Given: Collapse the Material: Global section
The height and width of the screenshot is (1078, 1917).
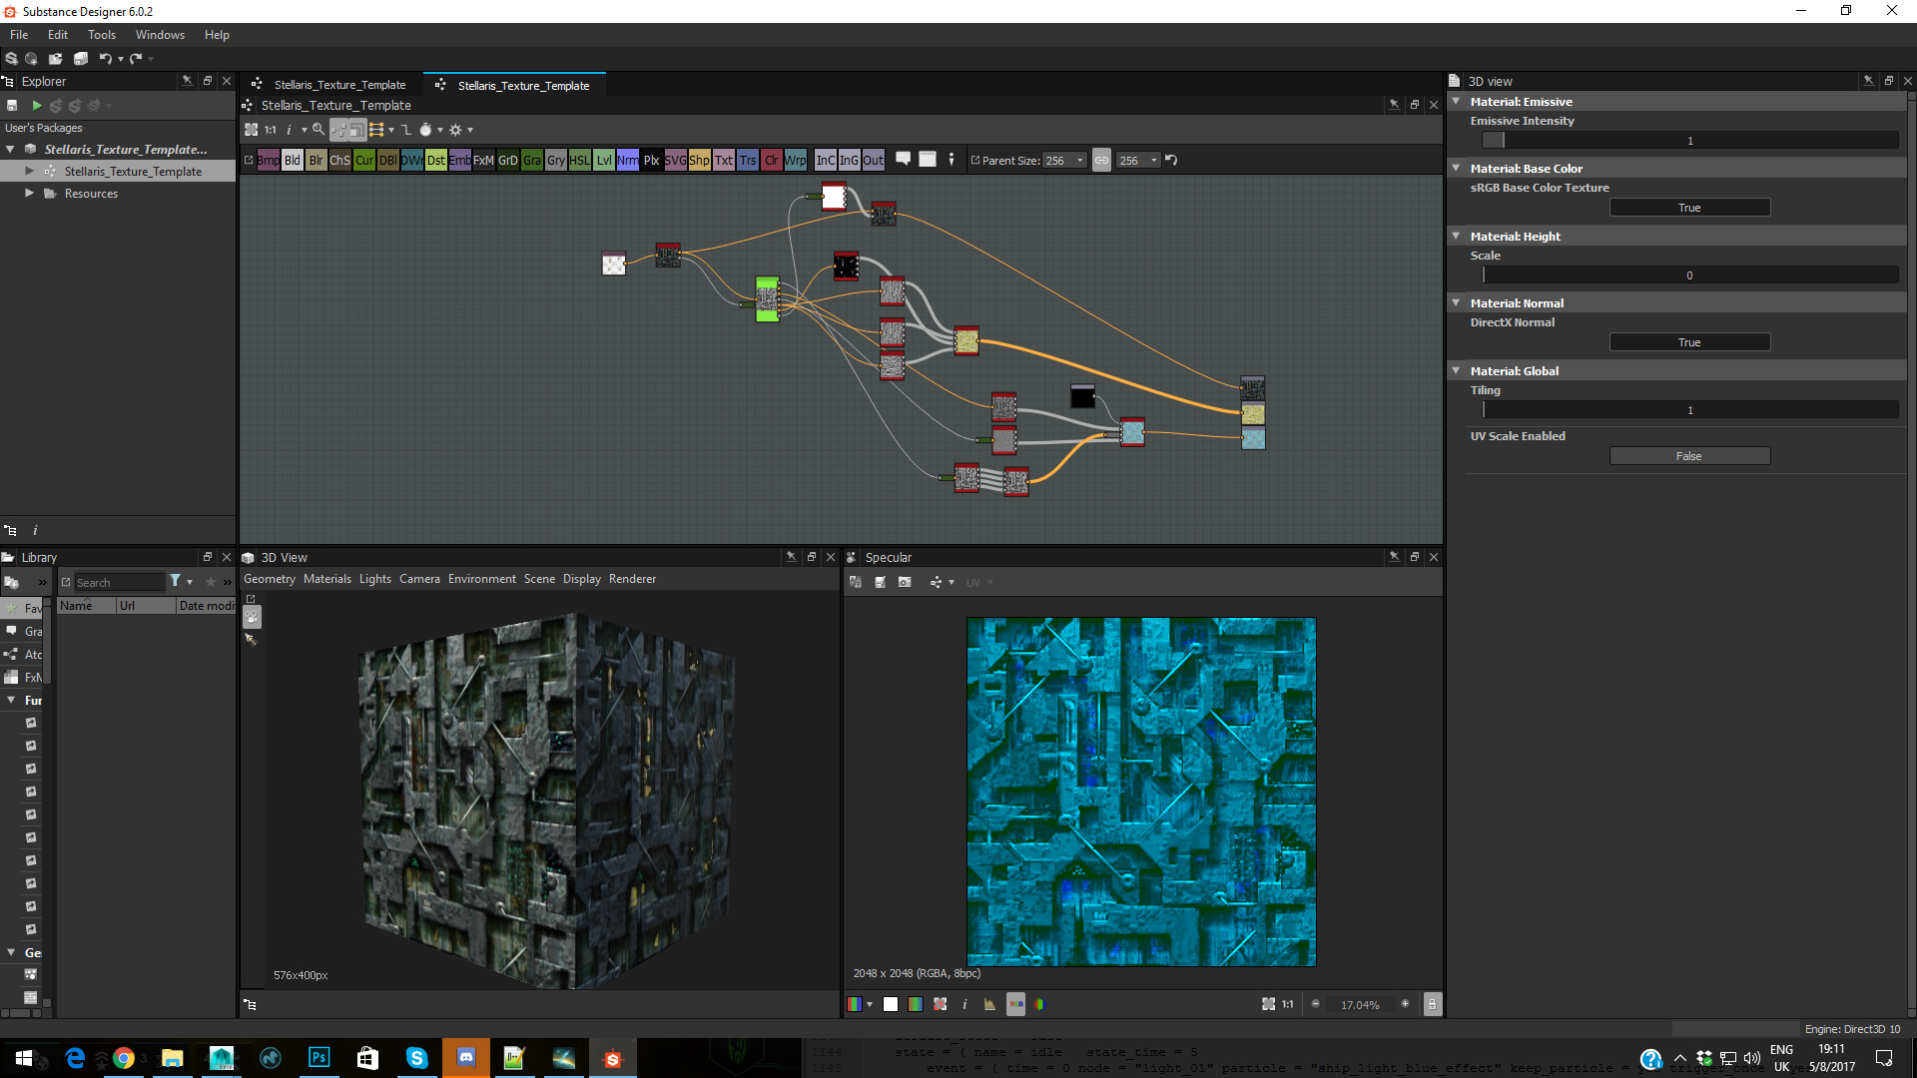Looking at the screenshot, I should (x=1456, y=371).
